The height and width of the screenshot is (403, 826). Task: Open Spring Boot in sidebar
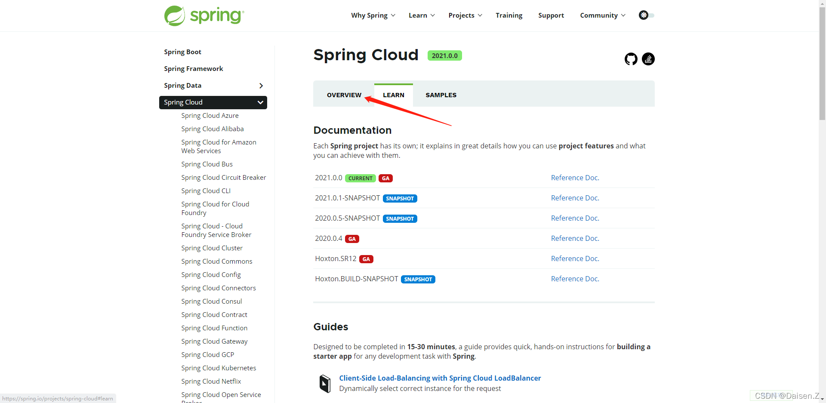tap(182, 52)
